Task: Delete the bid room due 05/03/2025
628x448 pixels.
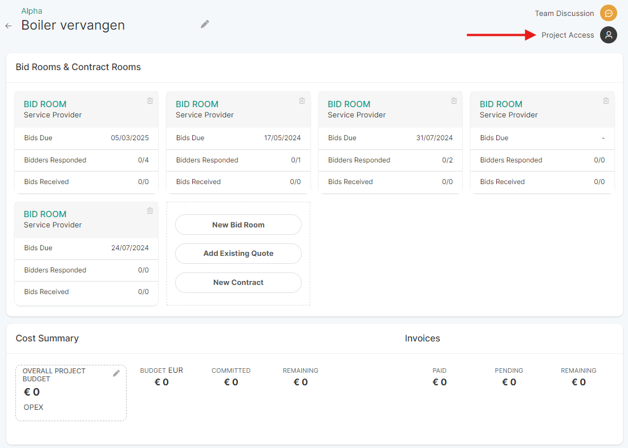Action: click(x=150, y=101)
